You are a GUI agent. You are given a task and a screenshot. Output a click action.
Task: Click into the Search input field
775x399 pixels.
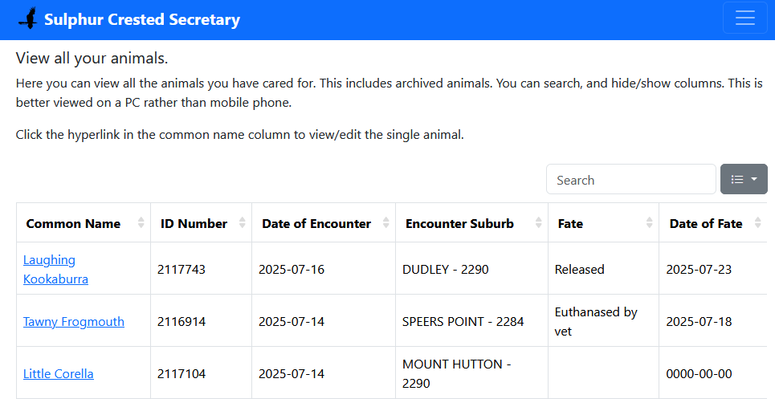[x=630, y=179]
